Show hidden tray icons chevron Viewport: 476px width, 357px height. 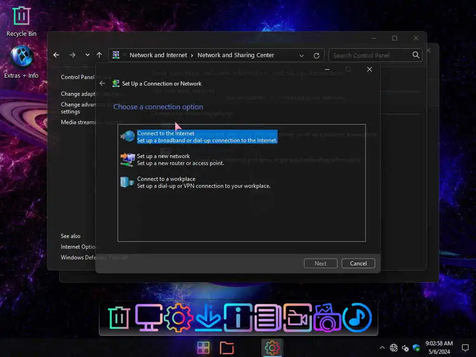(382, 348)
